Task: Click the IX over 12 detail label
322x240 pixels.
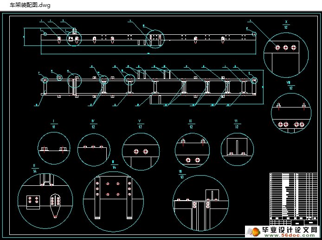Action: tap(191, 124)
